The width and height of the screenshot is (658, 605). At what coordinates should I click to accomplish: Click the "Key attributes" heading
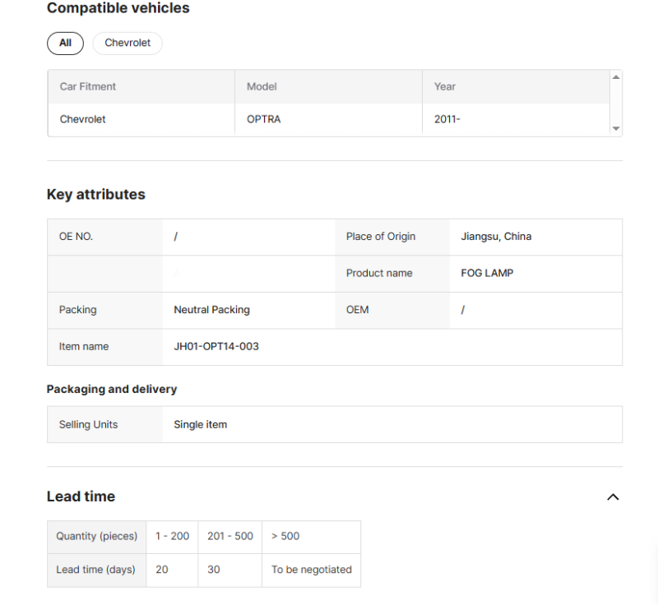tap(96, 195)
